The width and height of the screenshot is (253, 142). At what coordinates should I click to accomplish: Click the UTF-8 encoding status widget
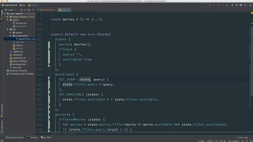223,141
